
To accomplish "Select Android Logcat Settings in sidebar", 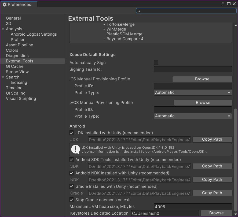I will click(34, 34).
